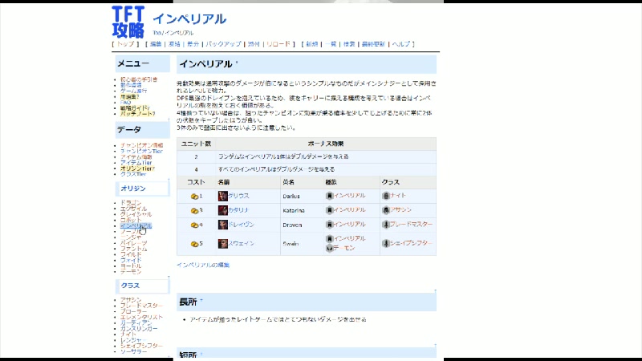Click the Assassin class icon in Katarina's row
The width and height of the screenshot is (642, 361).
(x=386, y=210)
